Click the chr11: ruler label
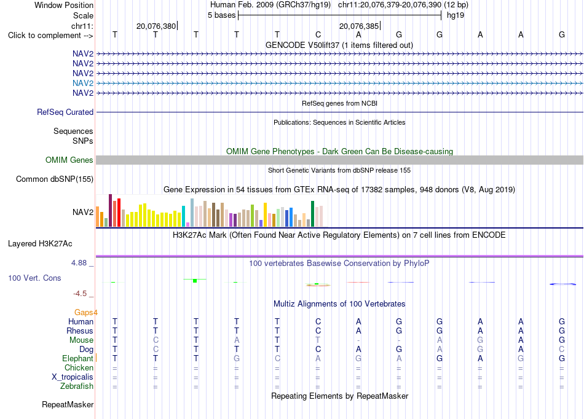 pyautogui.click(x=82, y=26)
